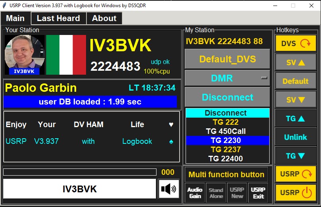Open the DMR mode dropdown

[227, 78]
